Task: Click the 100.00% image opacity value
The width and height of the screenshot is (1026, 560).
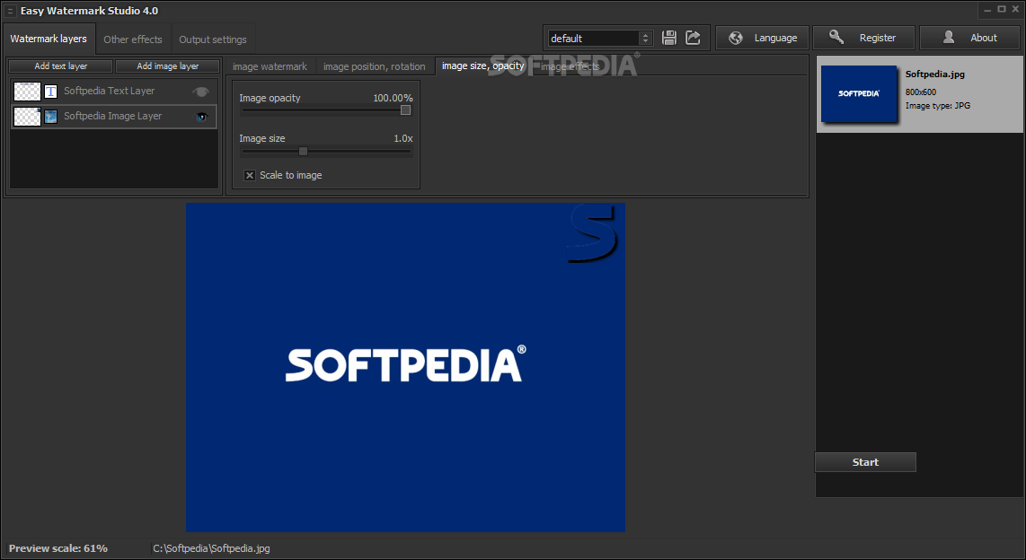Action: pos(393,98)
